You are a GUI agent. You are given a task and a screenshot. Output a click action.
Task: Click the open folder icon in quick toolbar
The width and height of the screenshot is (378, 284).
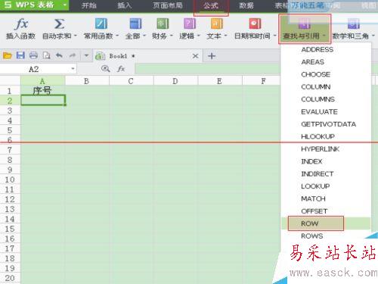coord(8,55)
